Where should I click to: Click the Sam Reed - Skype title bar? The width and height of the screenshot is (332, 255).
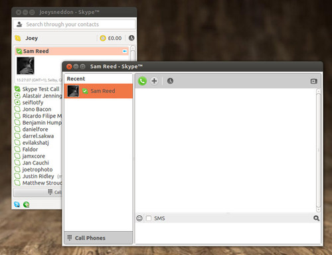[x=193, y=66]
